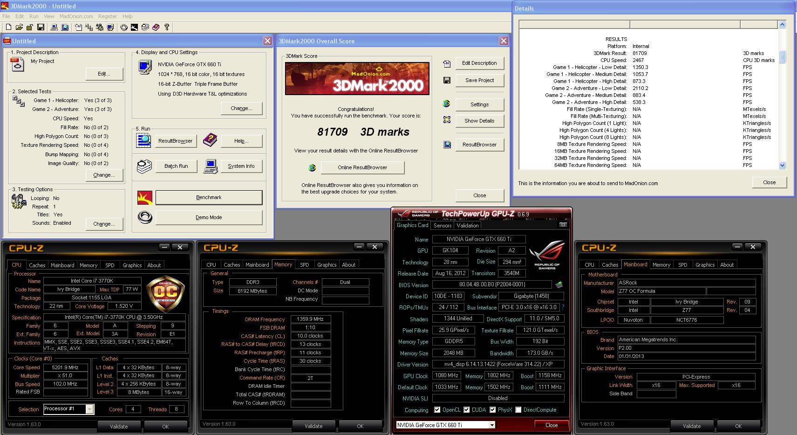Click the Run Benchmark black toolbar icon
797x435 pixels.
[134, 28]
